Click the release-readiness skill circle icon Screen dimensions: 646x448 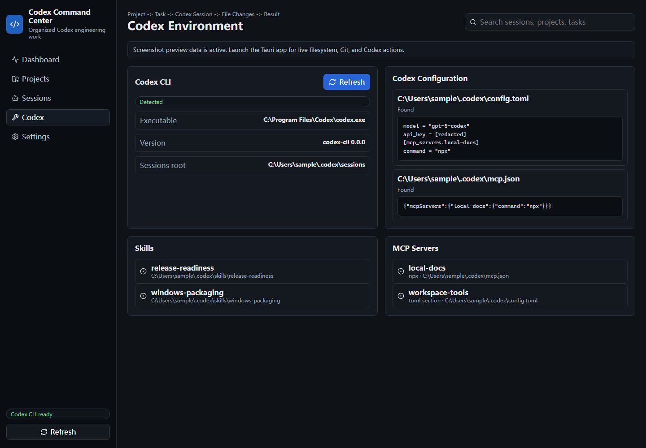pos(143,271)
